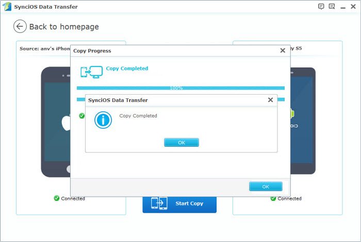
Task: Click the phone transfer icon on Start Copy
Action: pyautogui.click(x=159, y=203)
